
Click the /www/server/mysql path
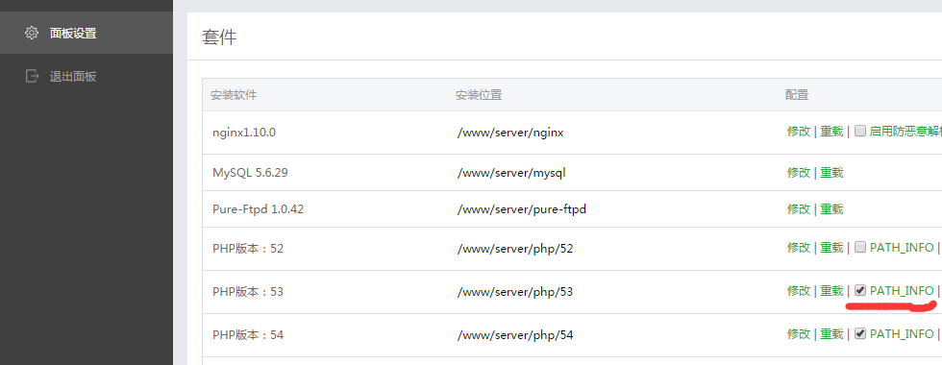tap(511, 173)
